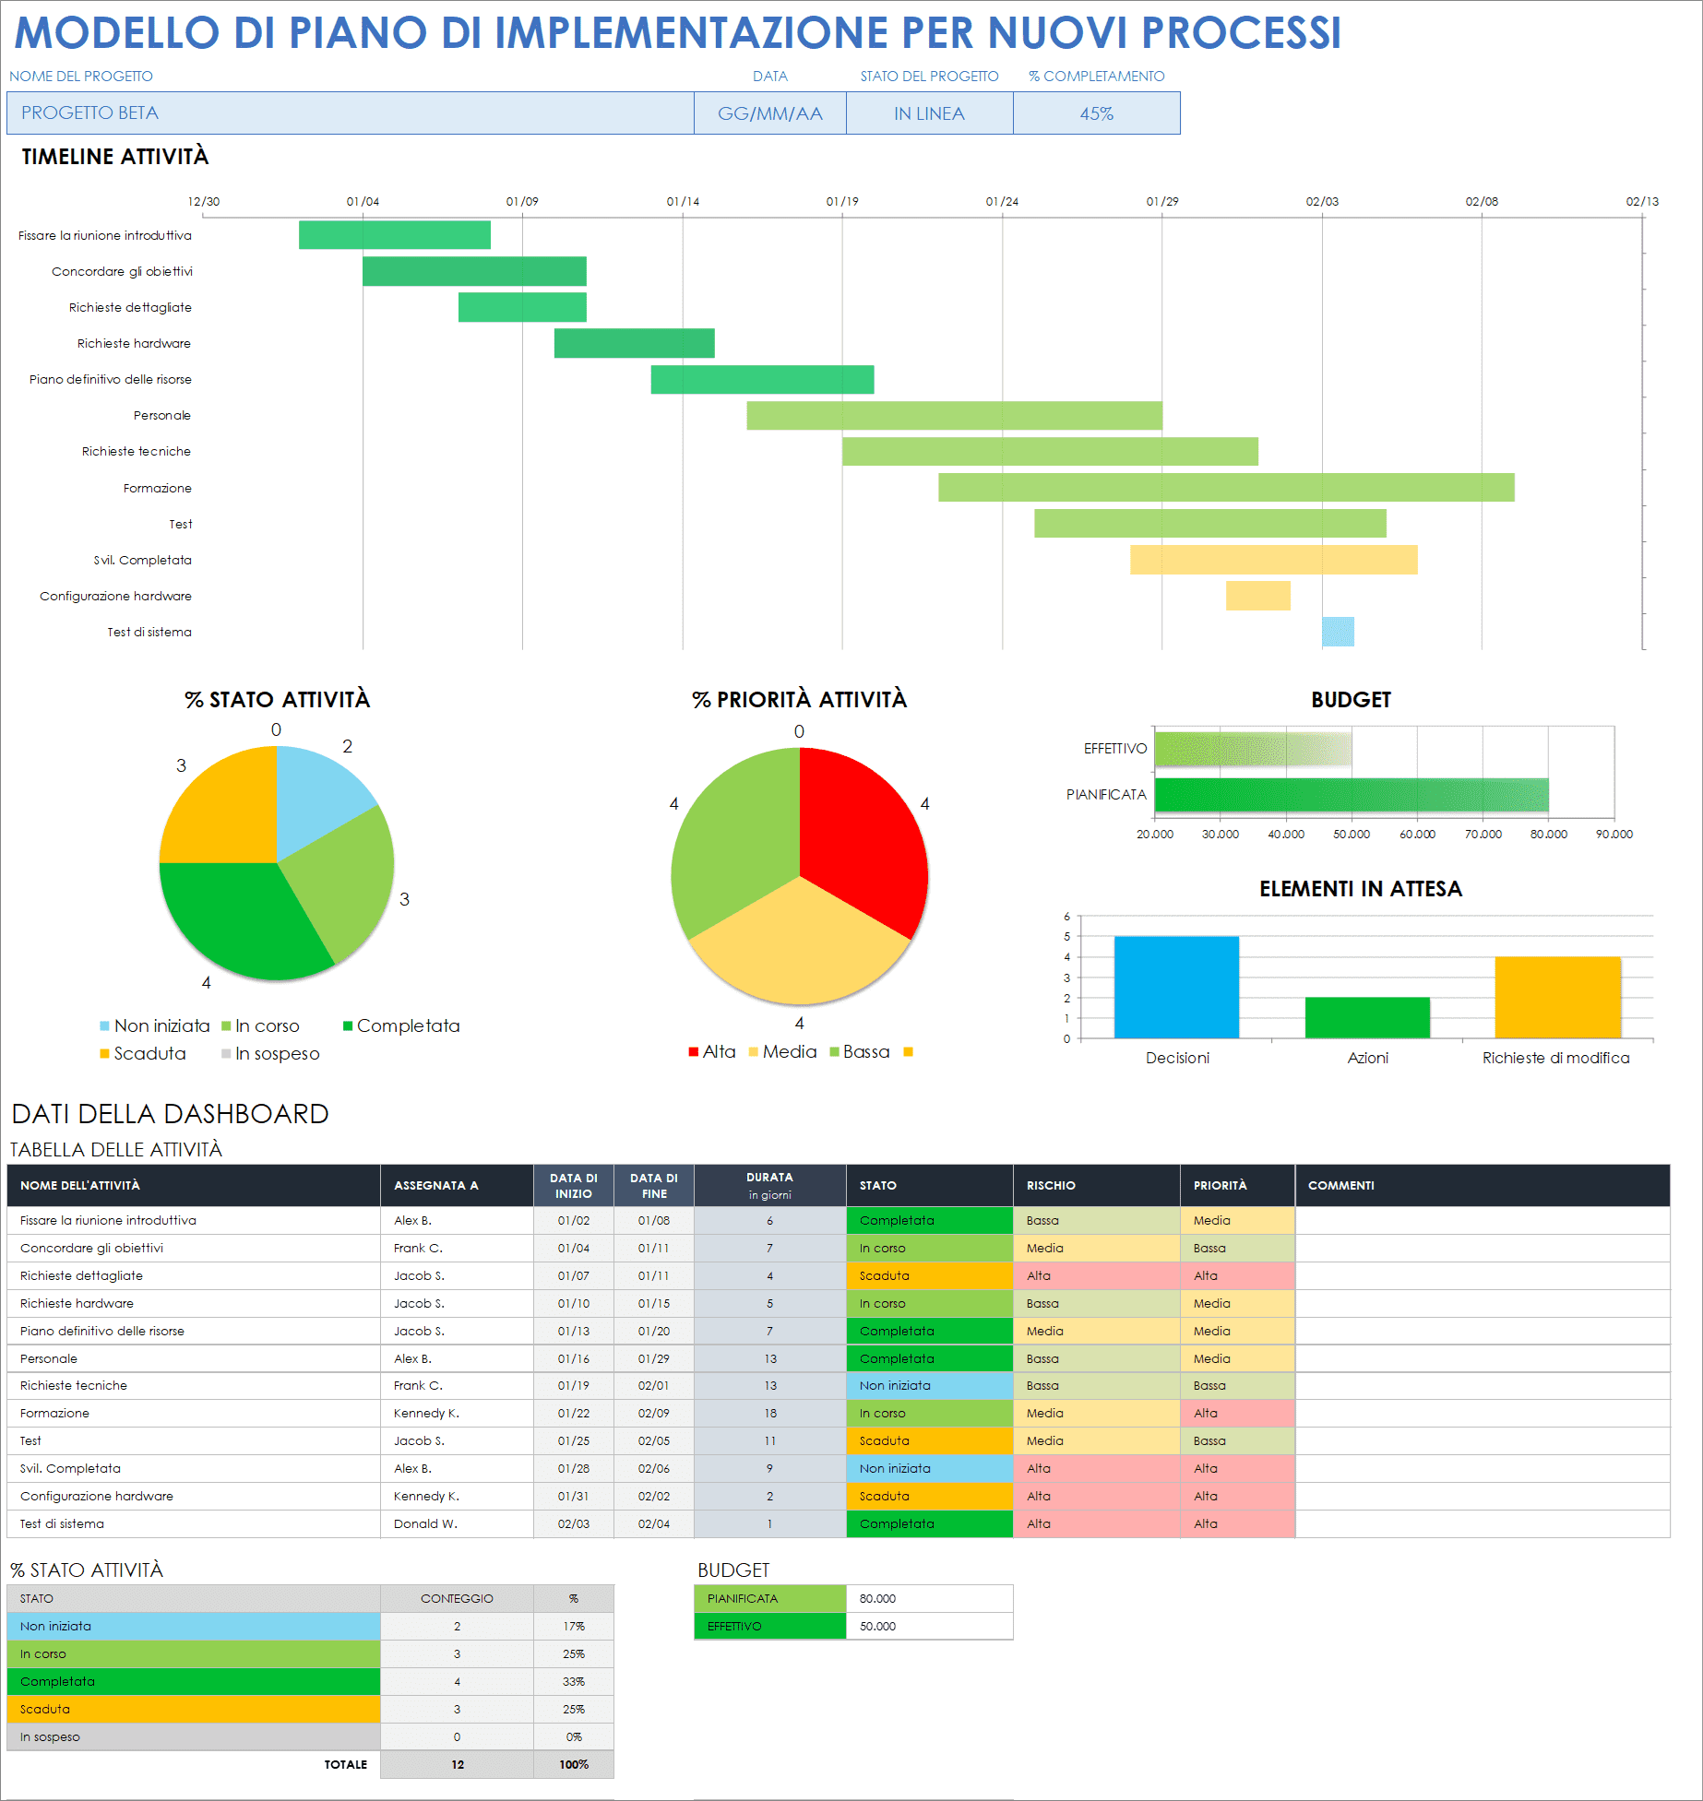1703x1801 pixels.
Task: Select the blue Test di sistema Gantt bar
Action: tap(1338, 632)
